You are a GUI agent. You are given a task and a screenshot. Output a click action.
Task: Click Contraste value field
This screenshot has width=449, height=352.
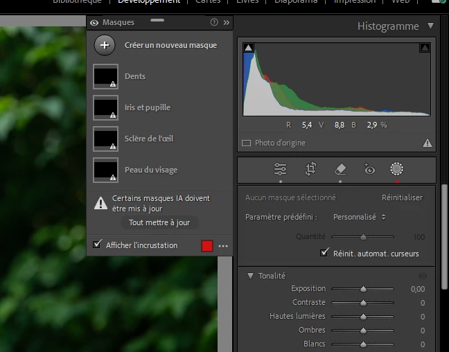coord(423,303)
